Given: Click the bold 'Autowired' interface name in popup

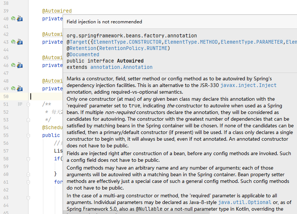Looking at the screenshot, I should coord(130,61).
